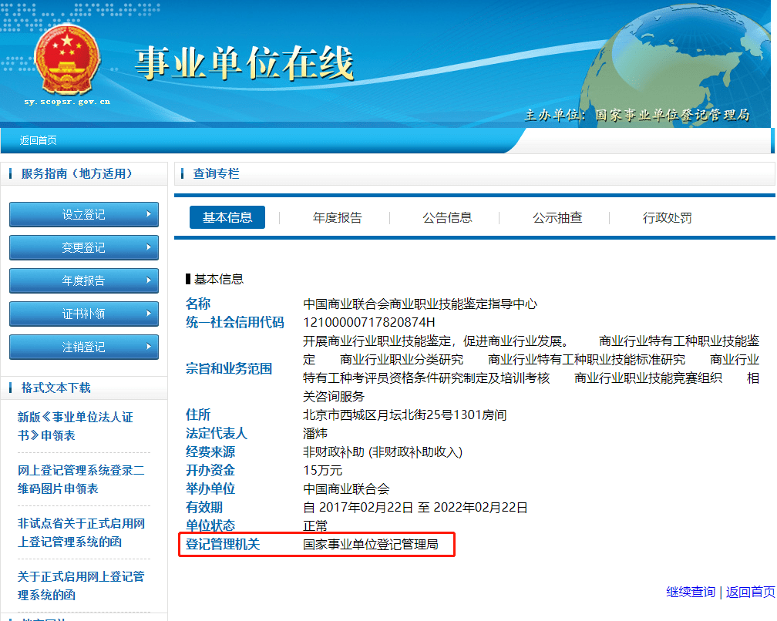Screen dimensions: 777x621
Task: Click arrow icon on 证书补领 button
Action: point(149,314)
